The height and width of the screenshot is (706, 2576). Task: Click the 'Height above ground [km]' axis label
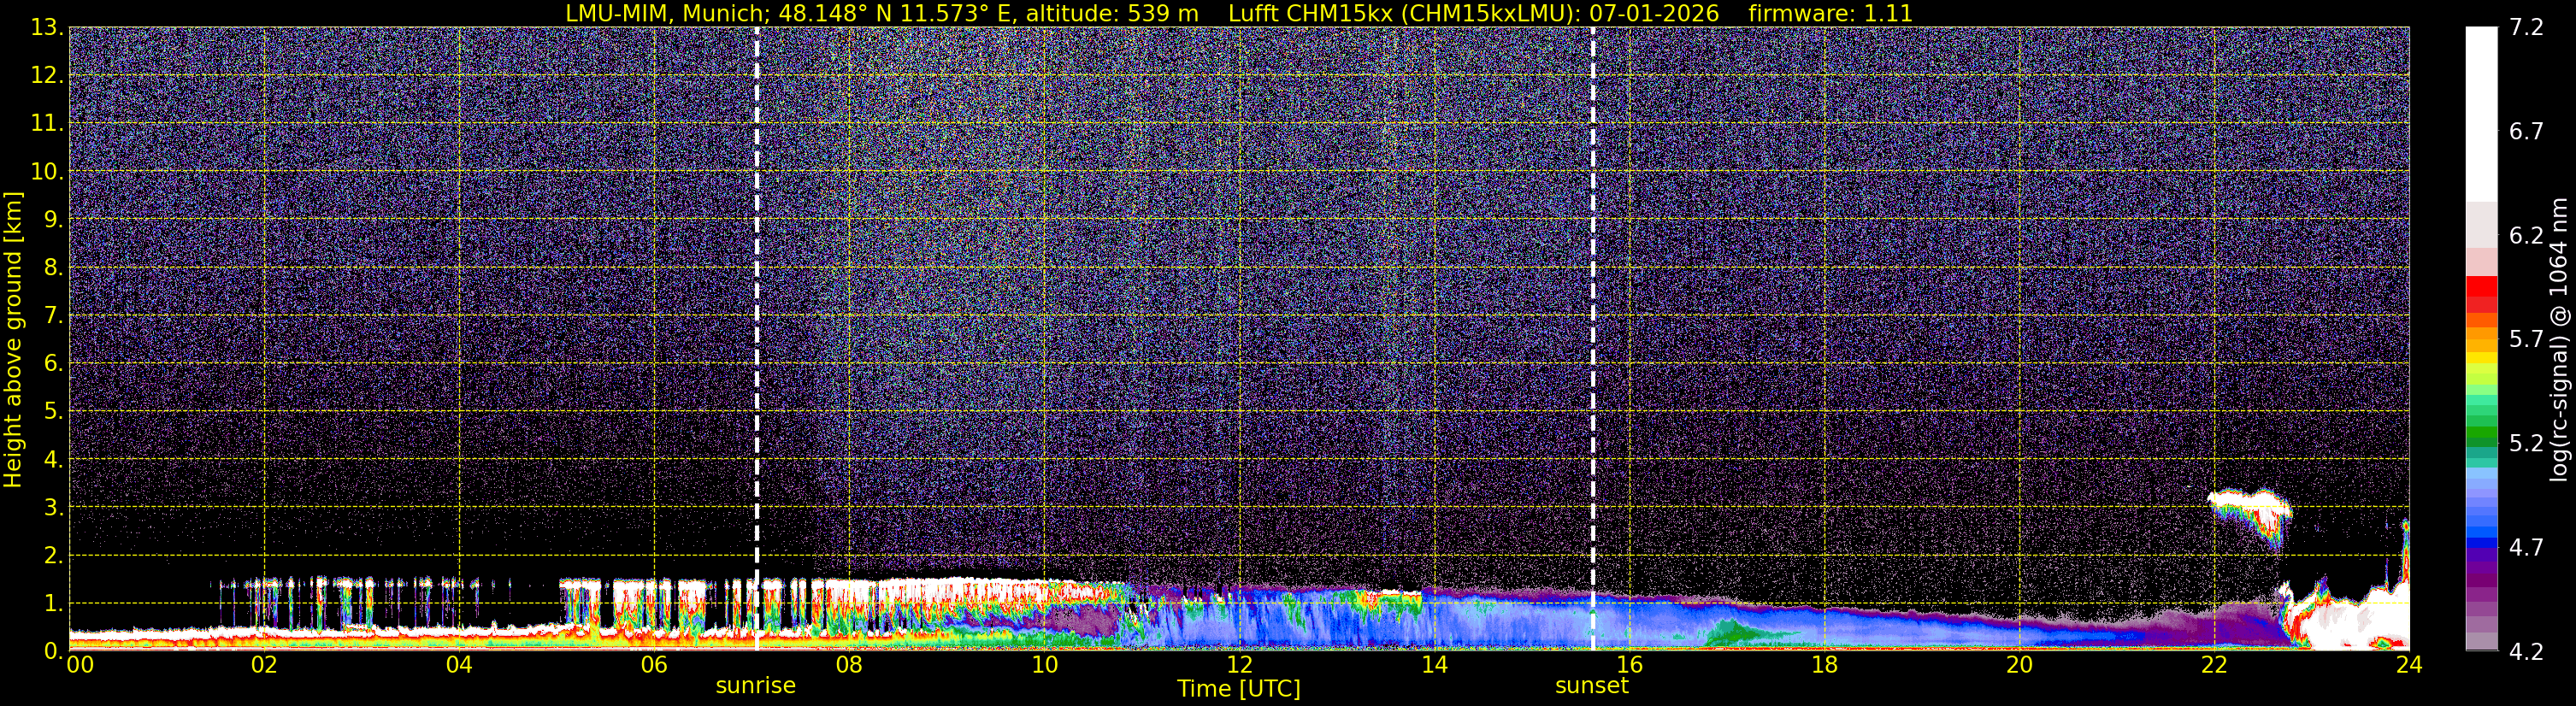(13, 340)
